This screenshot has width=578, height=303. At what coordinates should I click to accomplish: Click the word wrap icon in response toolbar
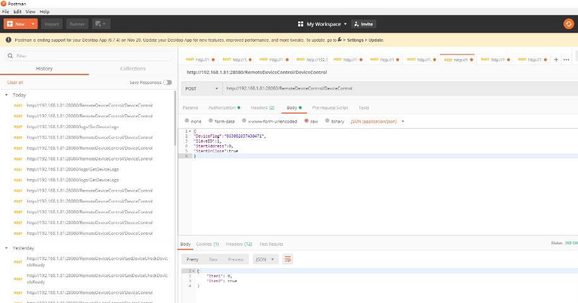tap(287, 259)
